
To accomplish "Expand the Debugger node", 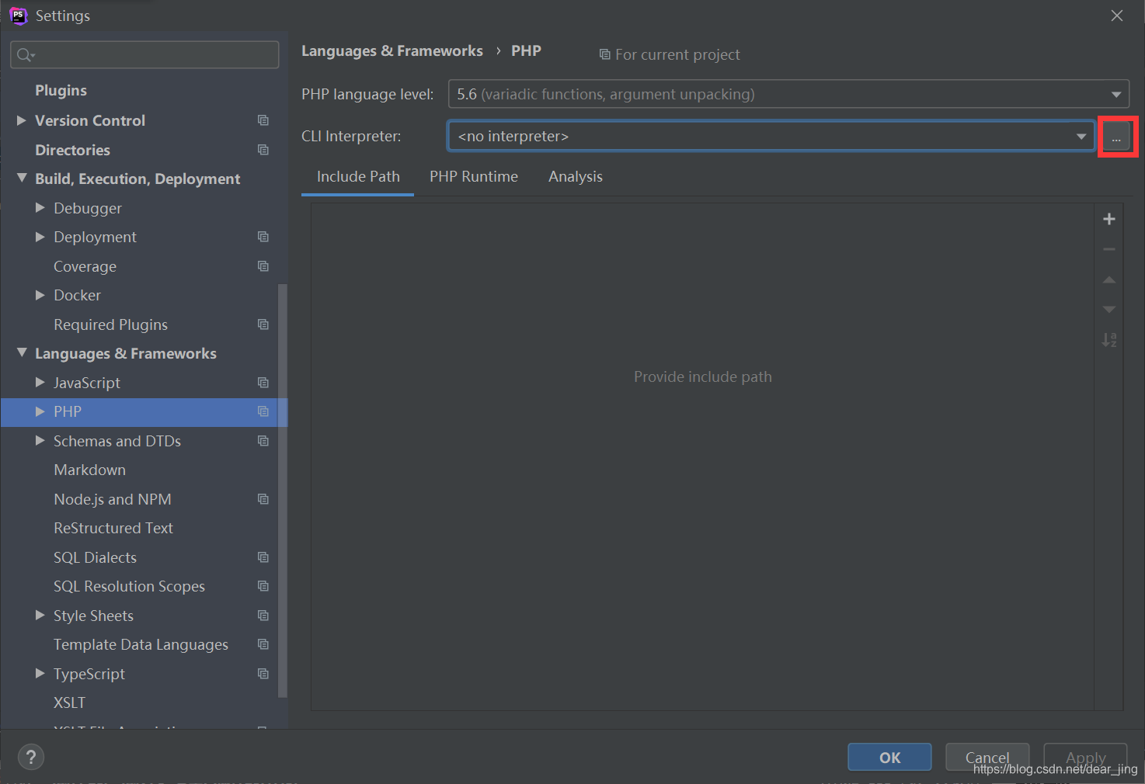I will (x=40, y=208).
